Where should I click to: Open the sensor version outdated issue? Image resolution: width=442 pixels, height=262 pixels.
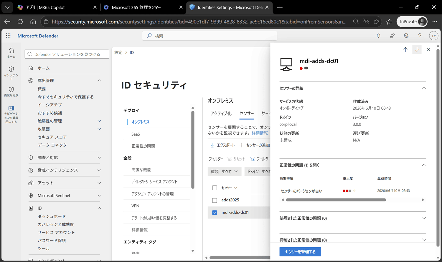click(301, 191)
